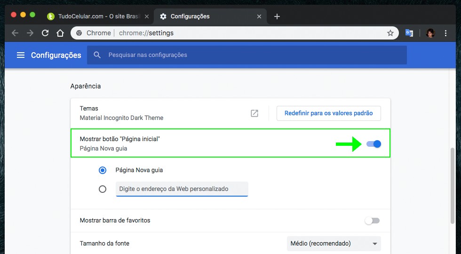Click the custom web address input field
The height and width of the screenshot is (254, 461).
[182, 189]
